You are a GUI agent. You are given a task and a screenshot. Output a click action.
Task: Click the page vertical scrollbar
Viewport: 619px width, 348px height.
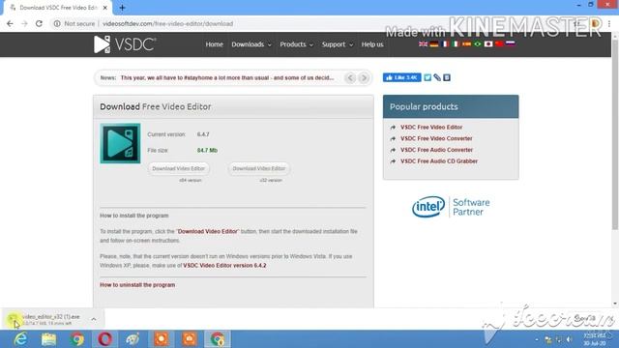point(615,134)
